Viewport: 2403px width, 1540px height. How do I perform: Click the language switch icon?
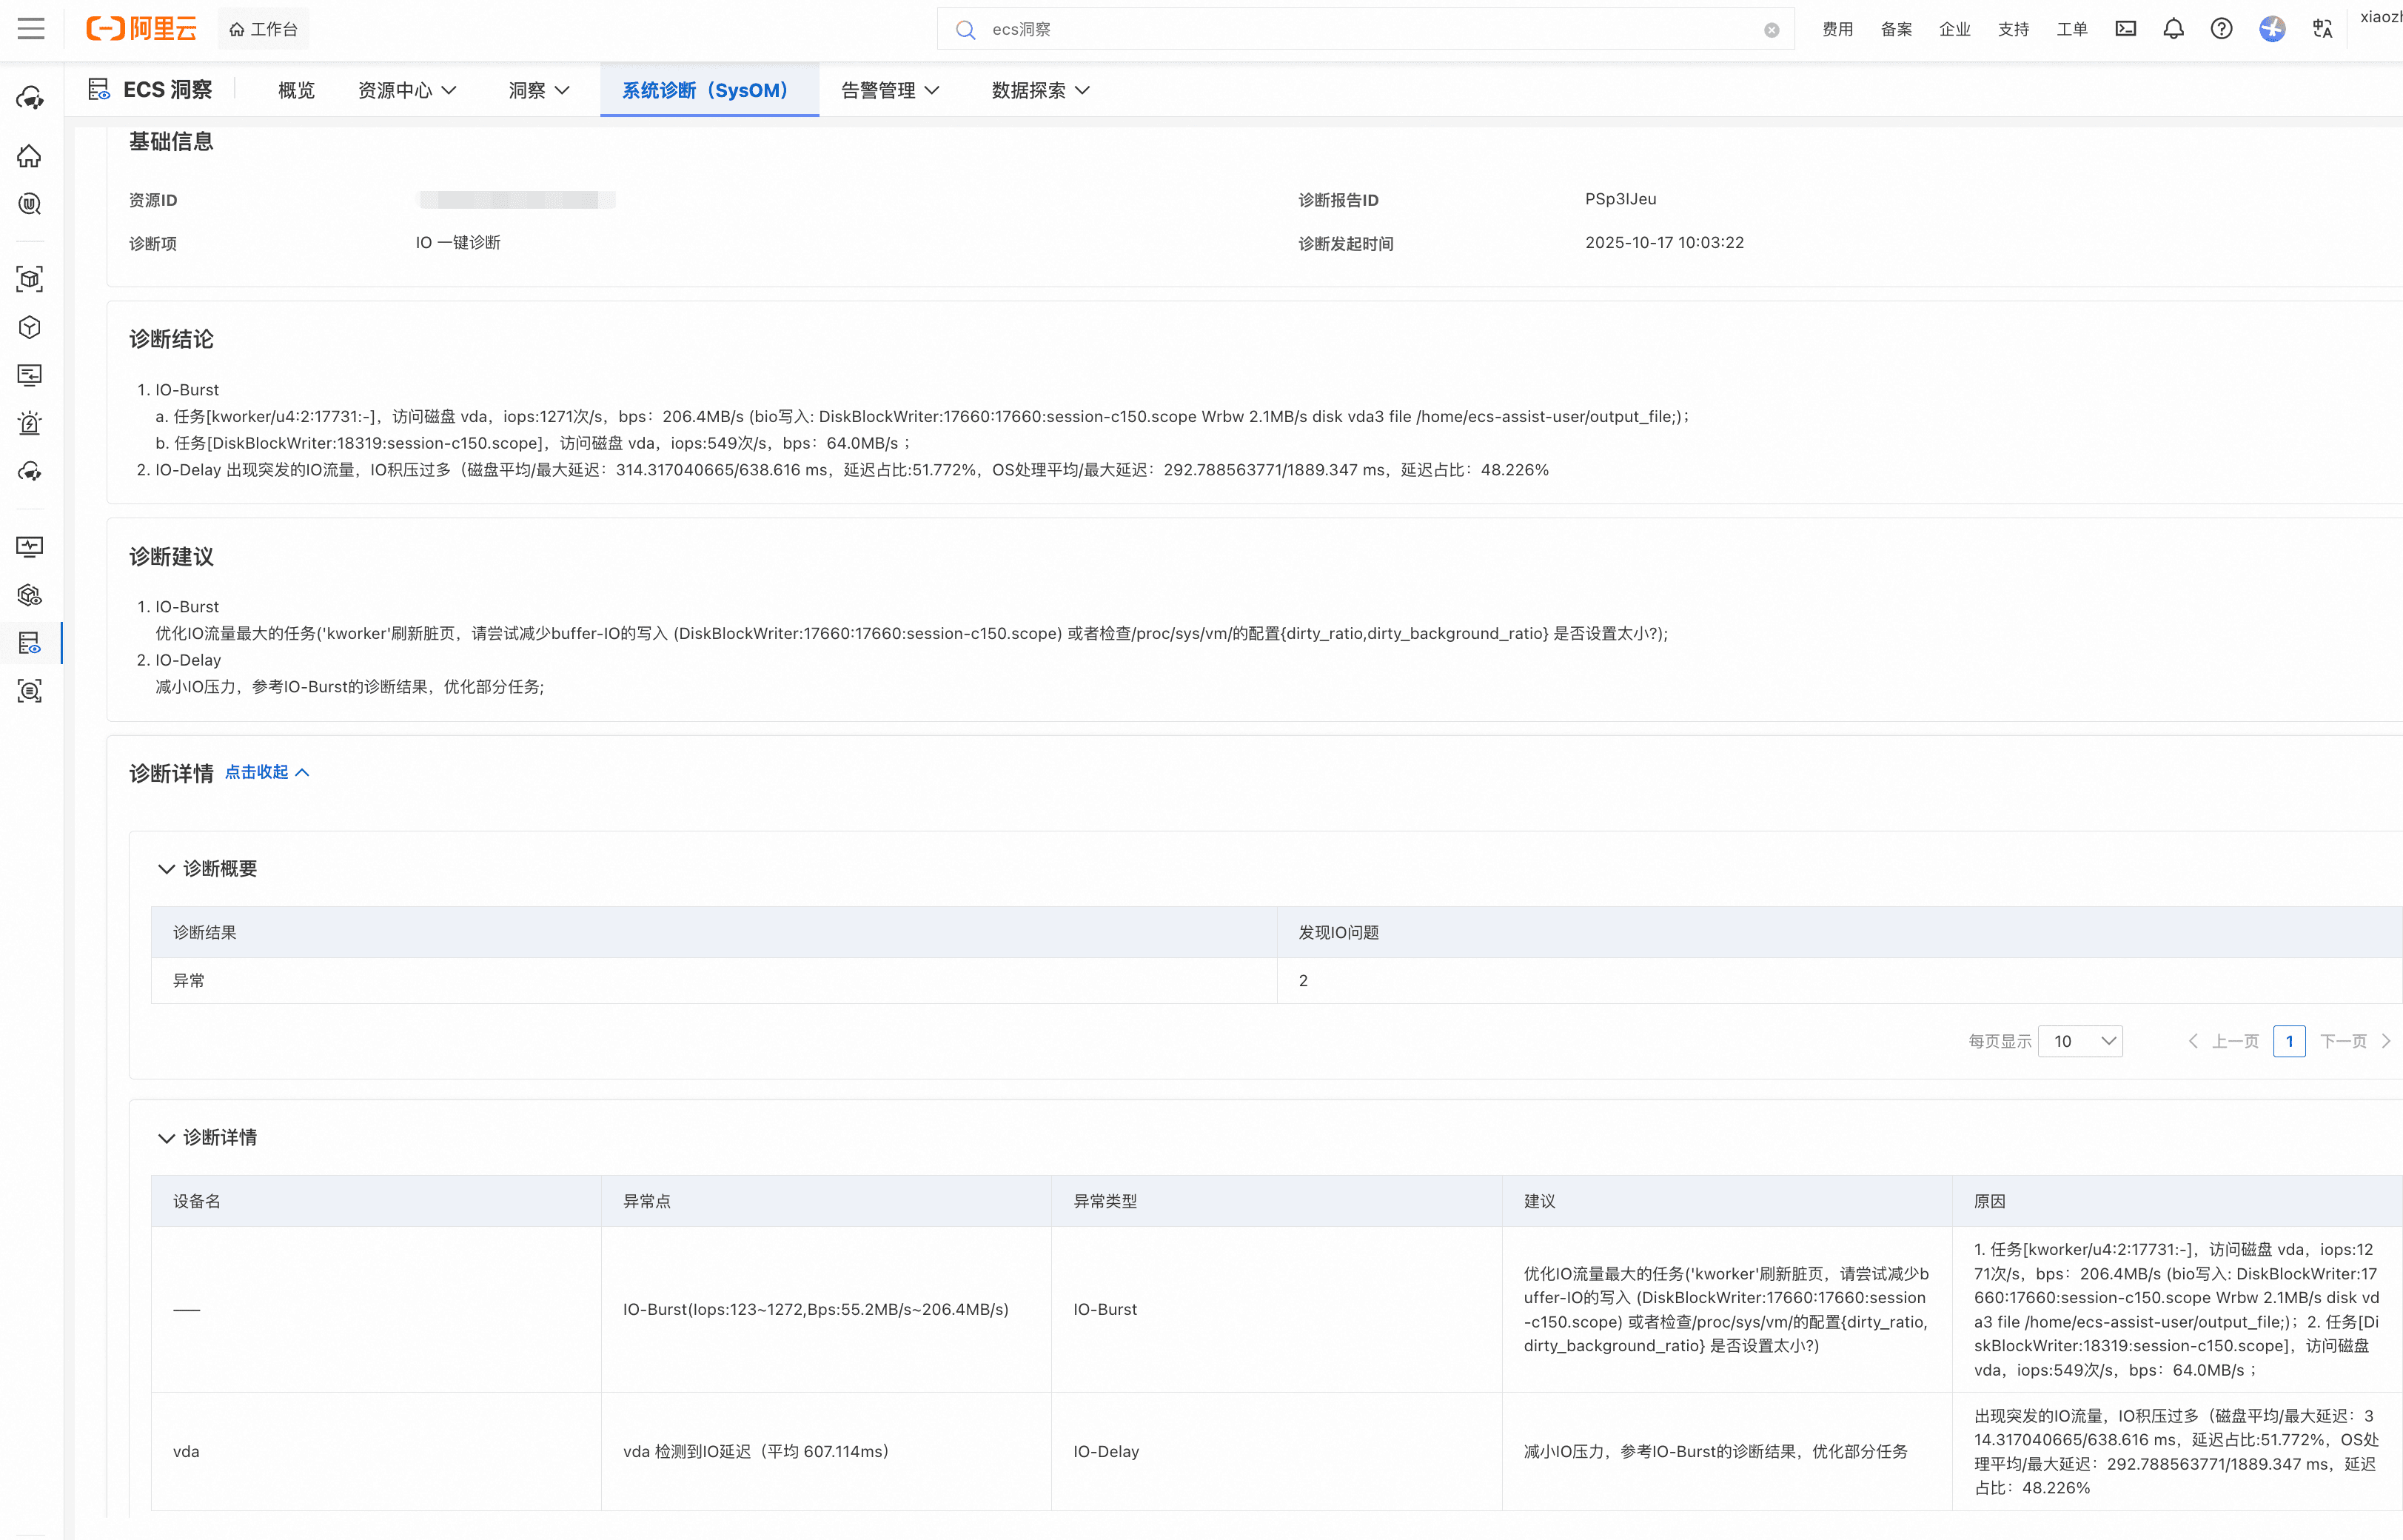point(2322,29)
